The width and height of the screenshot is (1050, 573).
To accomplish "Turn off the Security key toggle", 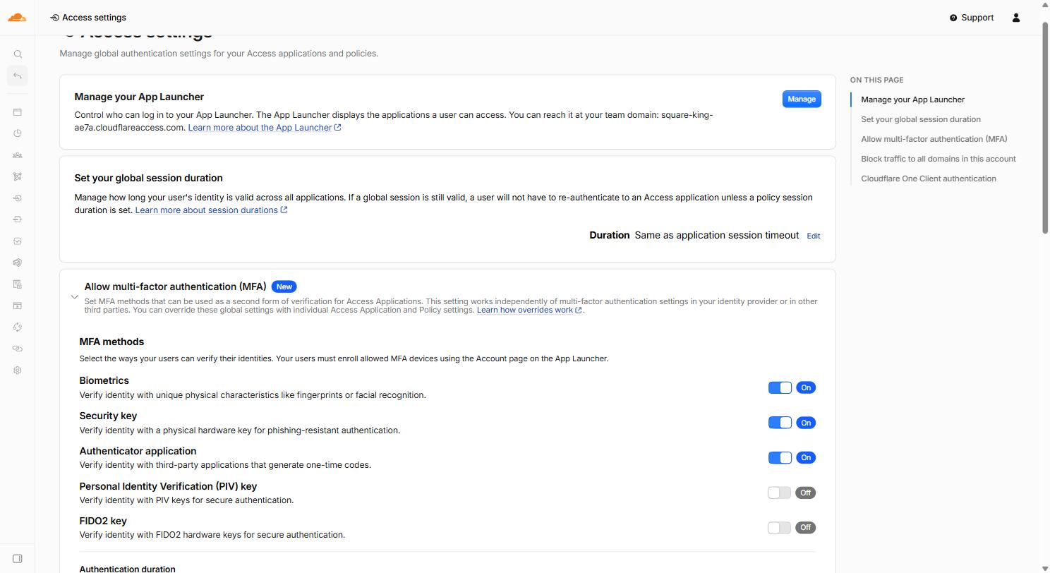I will click(x=780, y=423).
